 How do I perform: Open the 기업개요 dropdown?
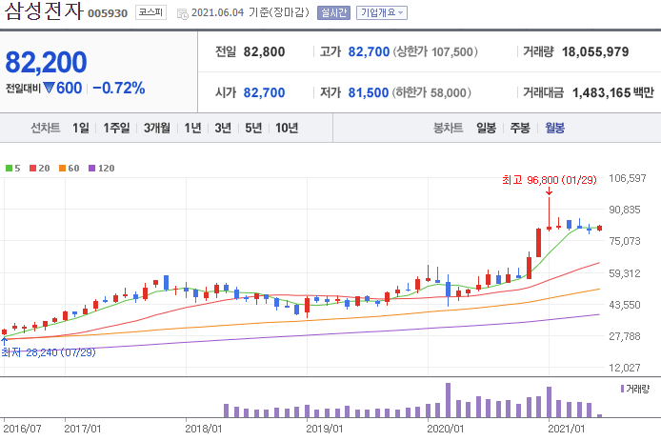click(x=382, y=12)
